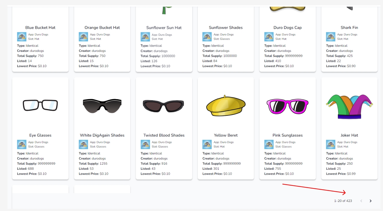Open the Blue Bucket Hat title

[41, 28]
